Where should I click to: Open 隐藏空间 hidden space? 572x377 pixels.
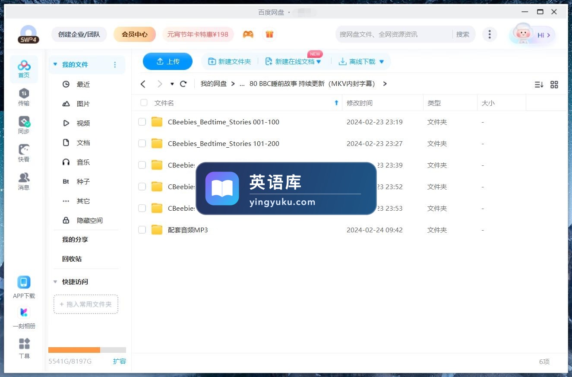click(x=89, y=220)
